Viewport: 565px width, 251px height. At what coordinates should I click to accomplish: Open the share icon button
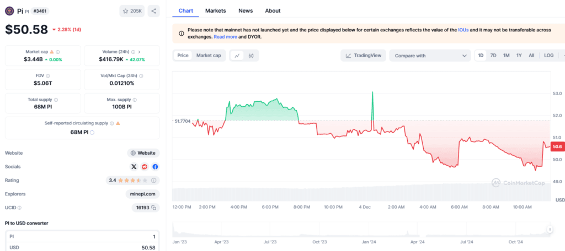[x=153, y=11]
